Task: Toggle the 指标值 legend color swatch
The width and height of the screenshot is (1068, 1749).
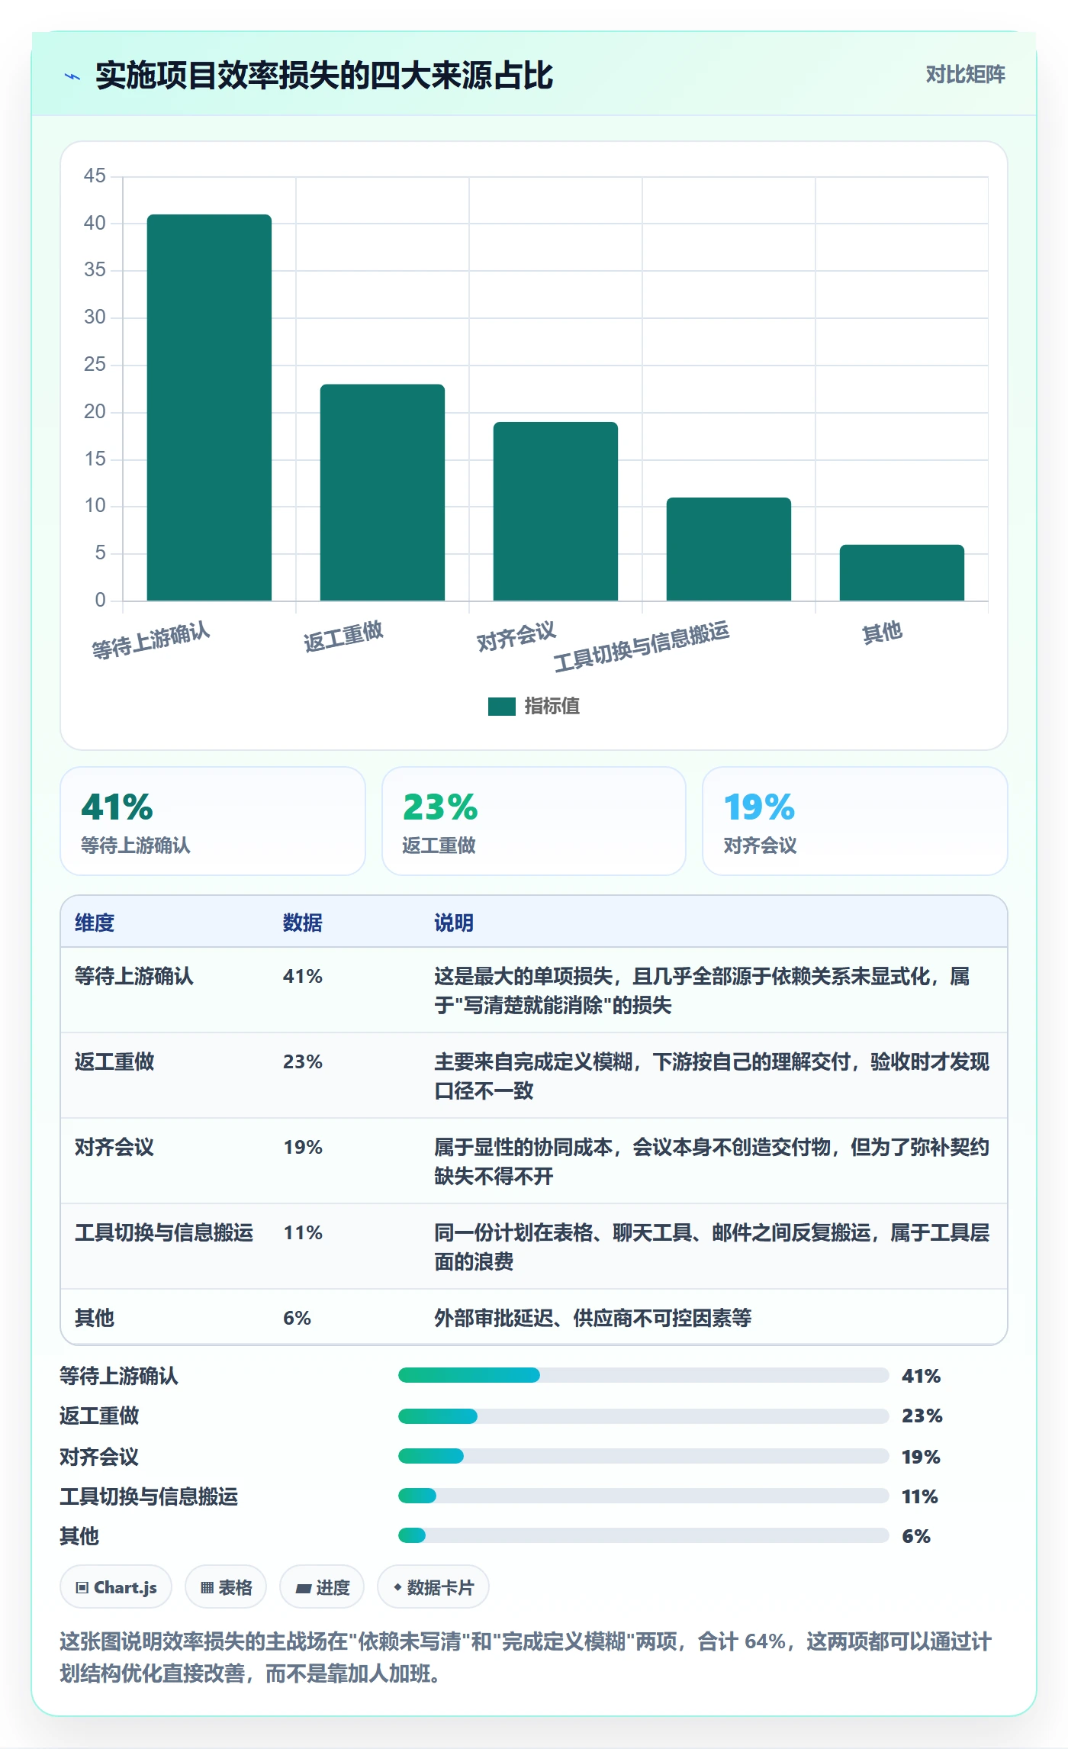Action: [502, 707]
